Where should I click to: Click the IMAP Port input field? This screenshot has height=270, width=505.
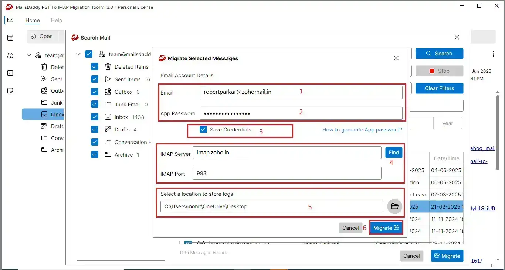(x=287, y=173)
